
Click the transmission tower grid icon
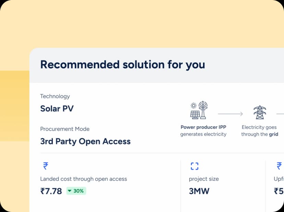260,112
